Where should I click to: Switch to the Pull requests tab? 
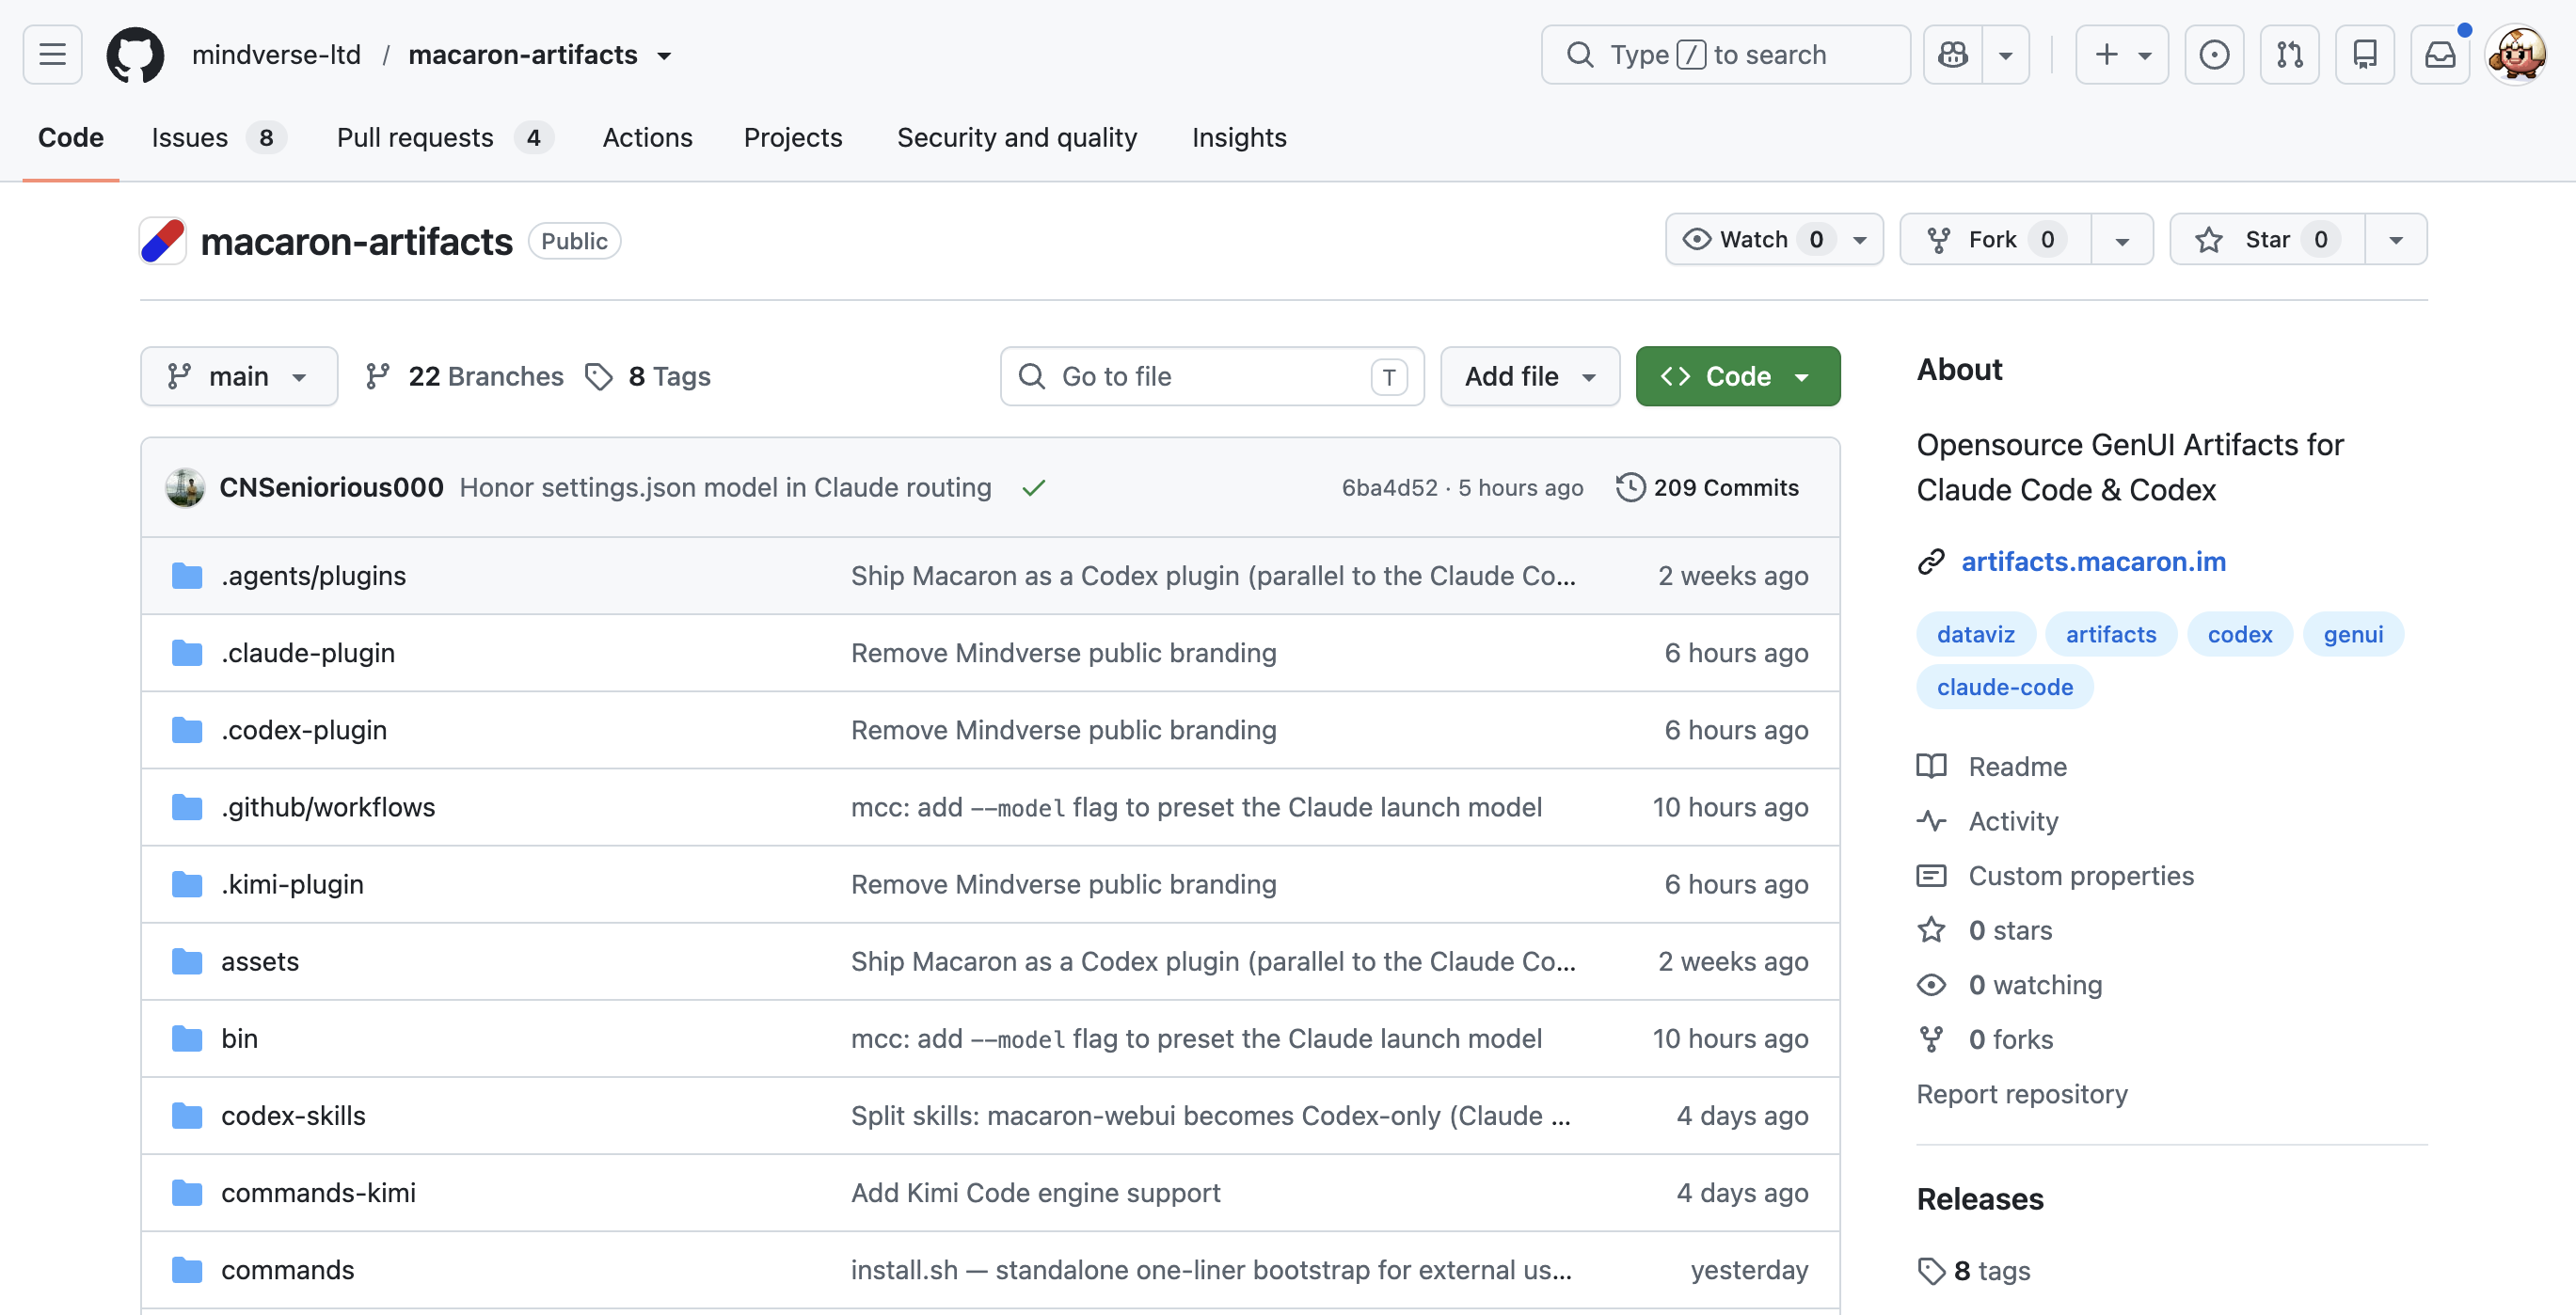tap(444, 137)
